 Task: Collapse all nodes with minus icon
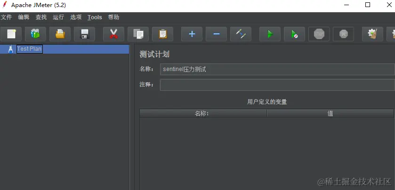pyautogui.click(x=216, y=34)
